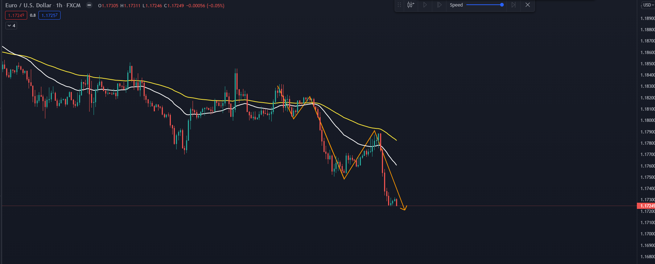Screen dimensions: 655x264
Task: Start replay with the play button
Action: click(425, 5)
